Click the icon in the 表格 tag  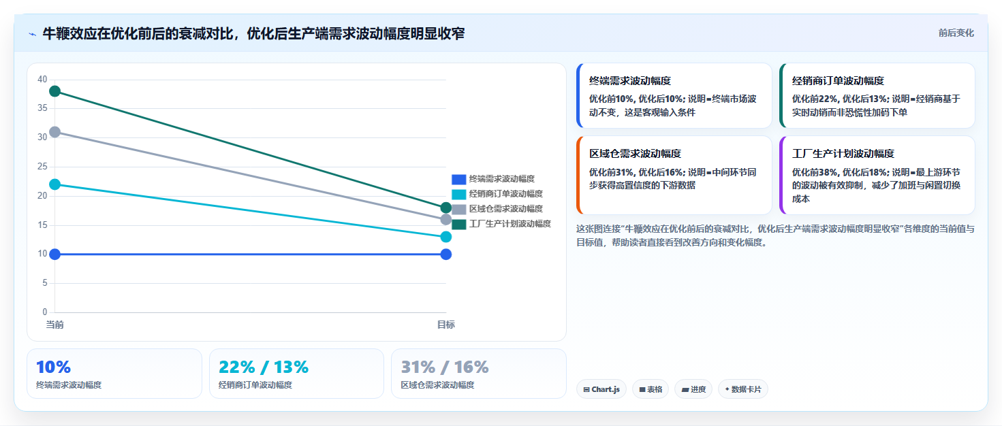[642, 390]
